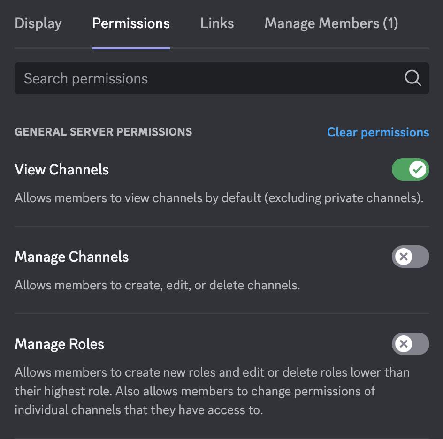Click the description text under View Channels

219,198
